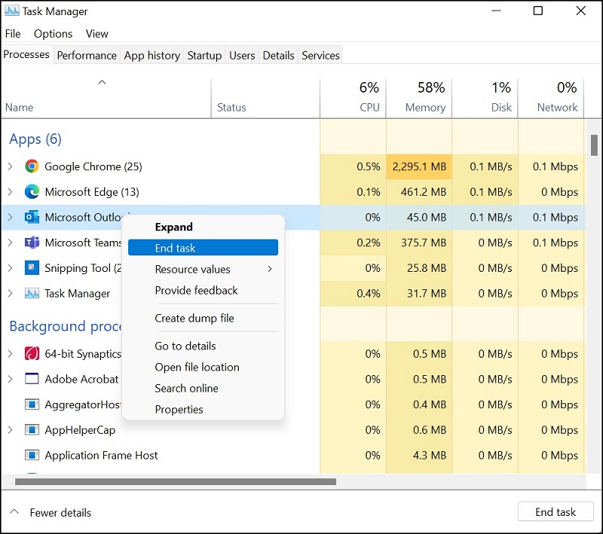
Task: Expand the 64-bit Synaptics process row
Action: point(11,353)
